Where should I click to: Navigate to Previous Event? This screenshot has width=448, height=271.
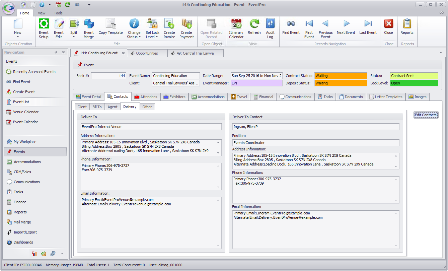click(325, 28)
